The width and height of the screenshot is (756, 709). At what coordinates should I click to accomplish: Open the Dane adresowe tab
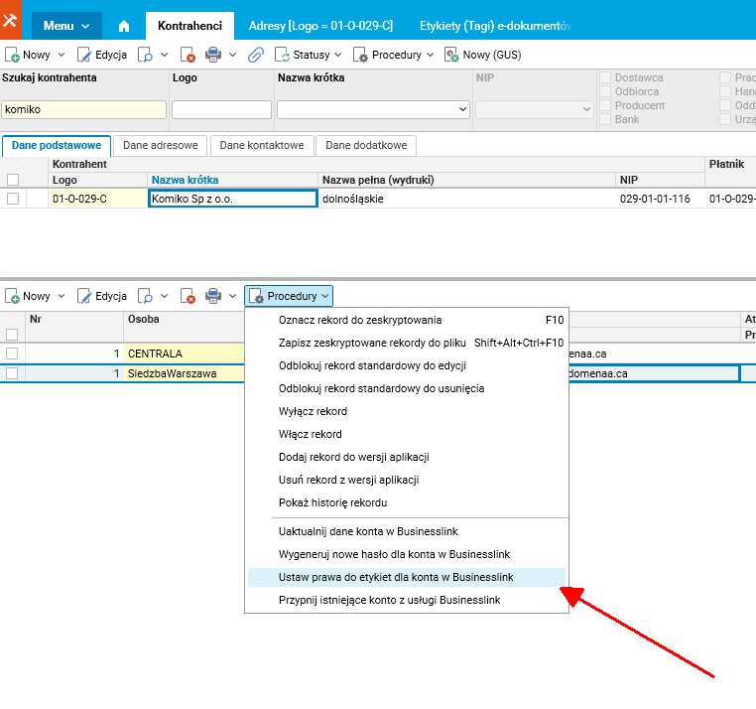[x=161, y=146]
